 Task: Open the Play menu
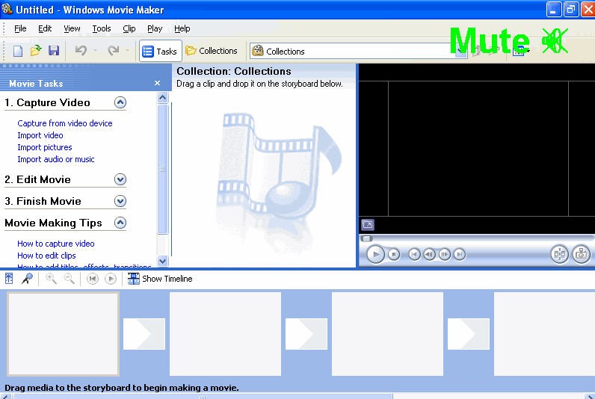tap(155, 28)
